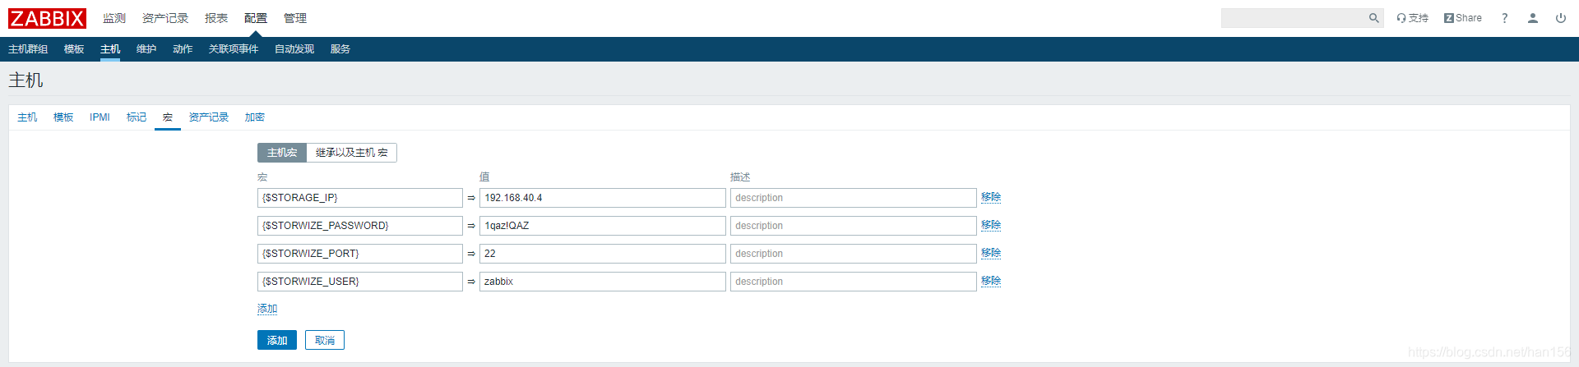
Task: Select the 主机宏 toggle option
Action: 282,153
